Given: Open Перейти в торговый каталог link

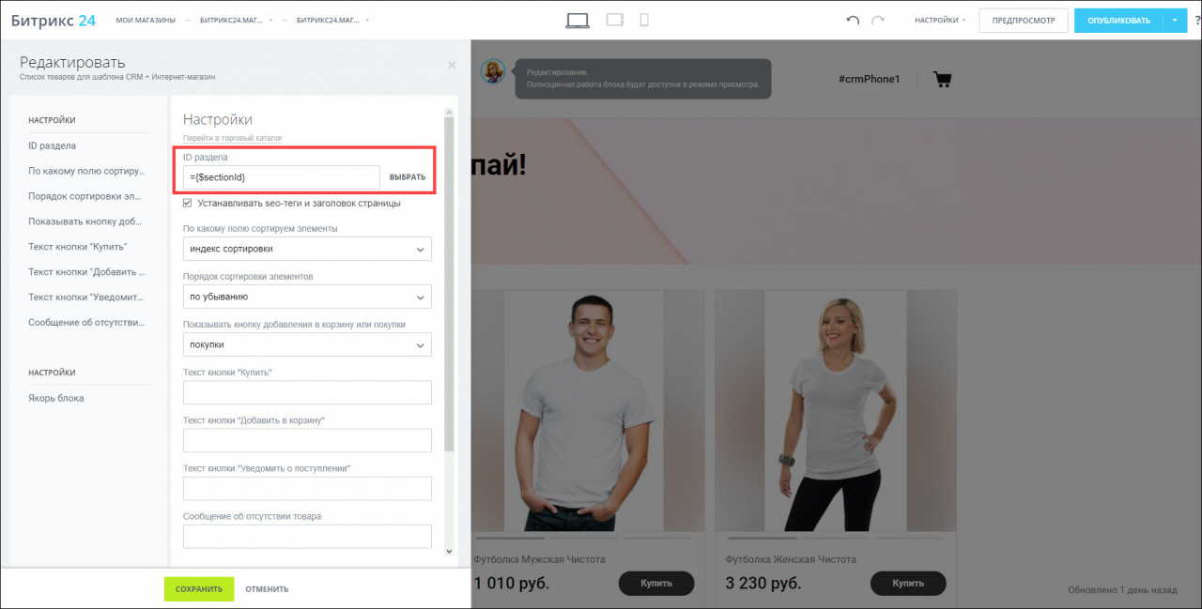Looking at the screenshot, I should [x=233, y=138].
